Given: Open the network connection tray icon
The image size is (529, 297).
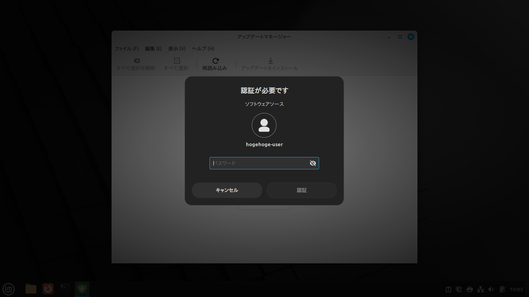Looking at the screenshot, I should (481, 289).
